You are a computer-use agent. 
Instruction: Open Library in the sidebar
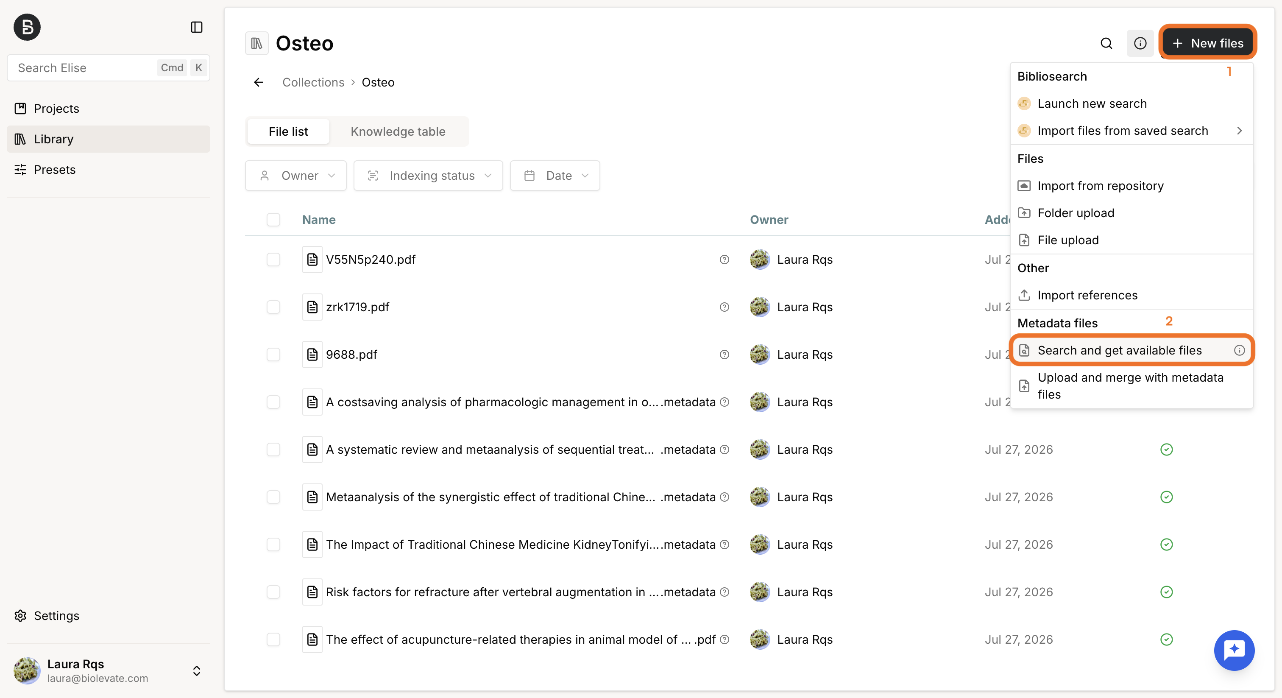(x=109, y=139)
